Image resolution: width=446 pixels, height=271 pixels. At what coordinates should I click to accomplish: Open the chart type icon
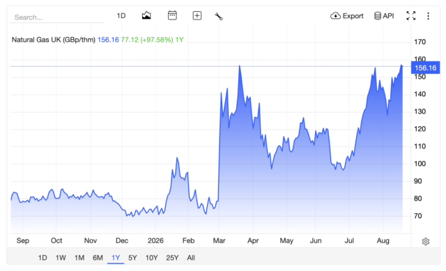click(x=146, y=15)
